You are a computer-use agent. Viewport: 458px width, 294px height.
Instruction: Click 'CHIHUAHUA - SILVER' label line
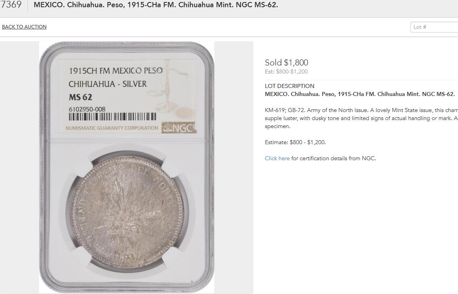click(x=108, y=84)
